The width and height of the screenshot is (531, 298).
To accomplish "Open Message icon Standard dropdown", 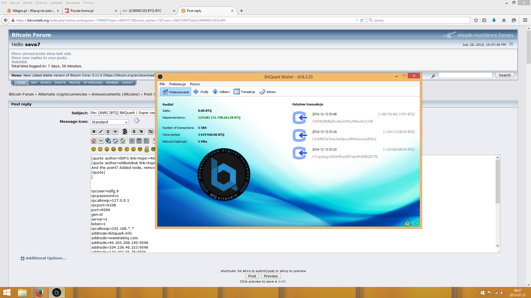I will pos(110,122).
